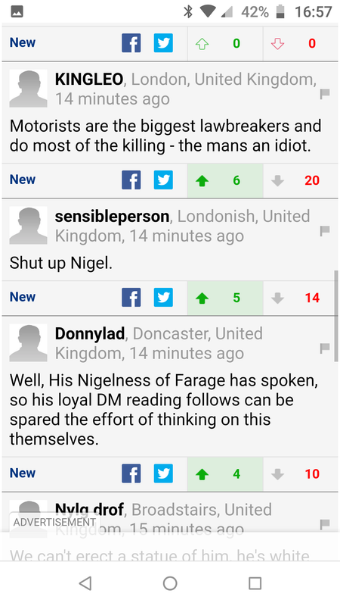Tap the outlined upvote arrow showing 0
340x606 pixels.
[x=202, y=44]
